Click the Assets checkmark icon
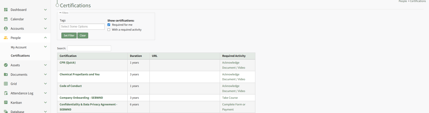429x113 pixels. (6, 65)
